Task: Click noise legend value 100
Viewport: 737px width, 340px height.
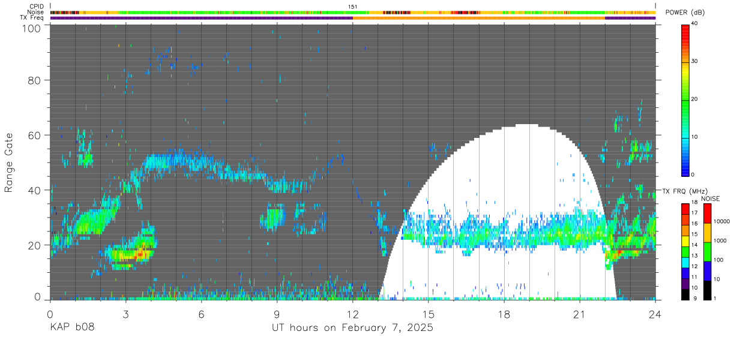Action: pyautogui.click(x=718, y=260)
